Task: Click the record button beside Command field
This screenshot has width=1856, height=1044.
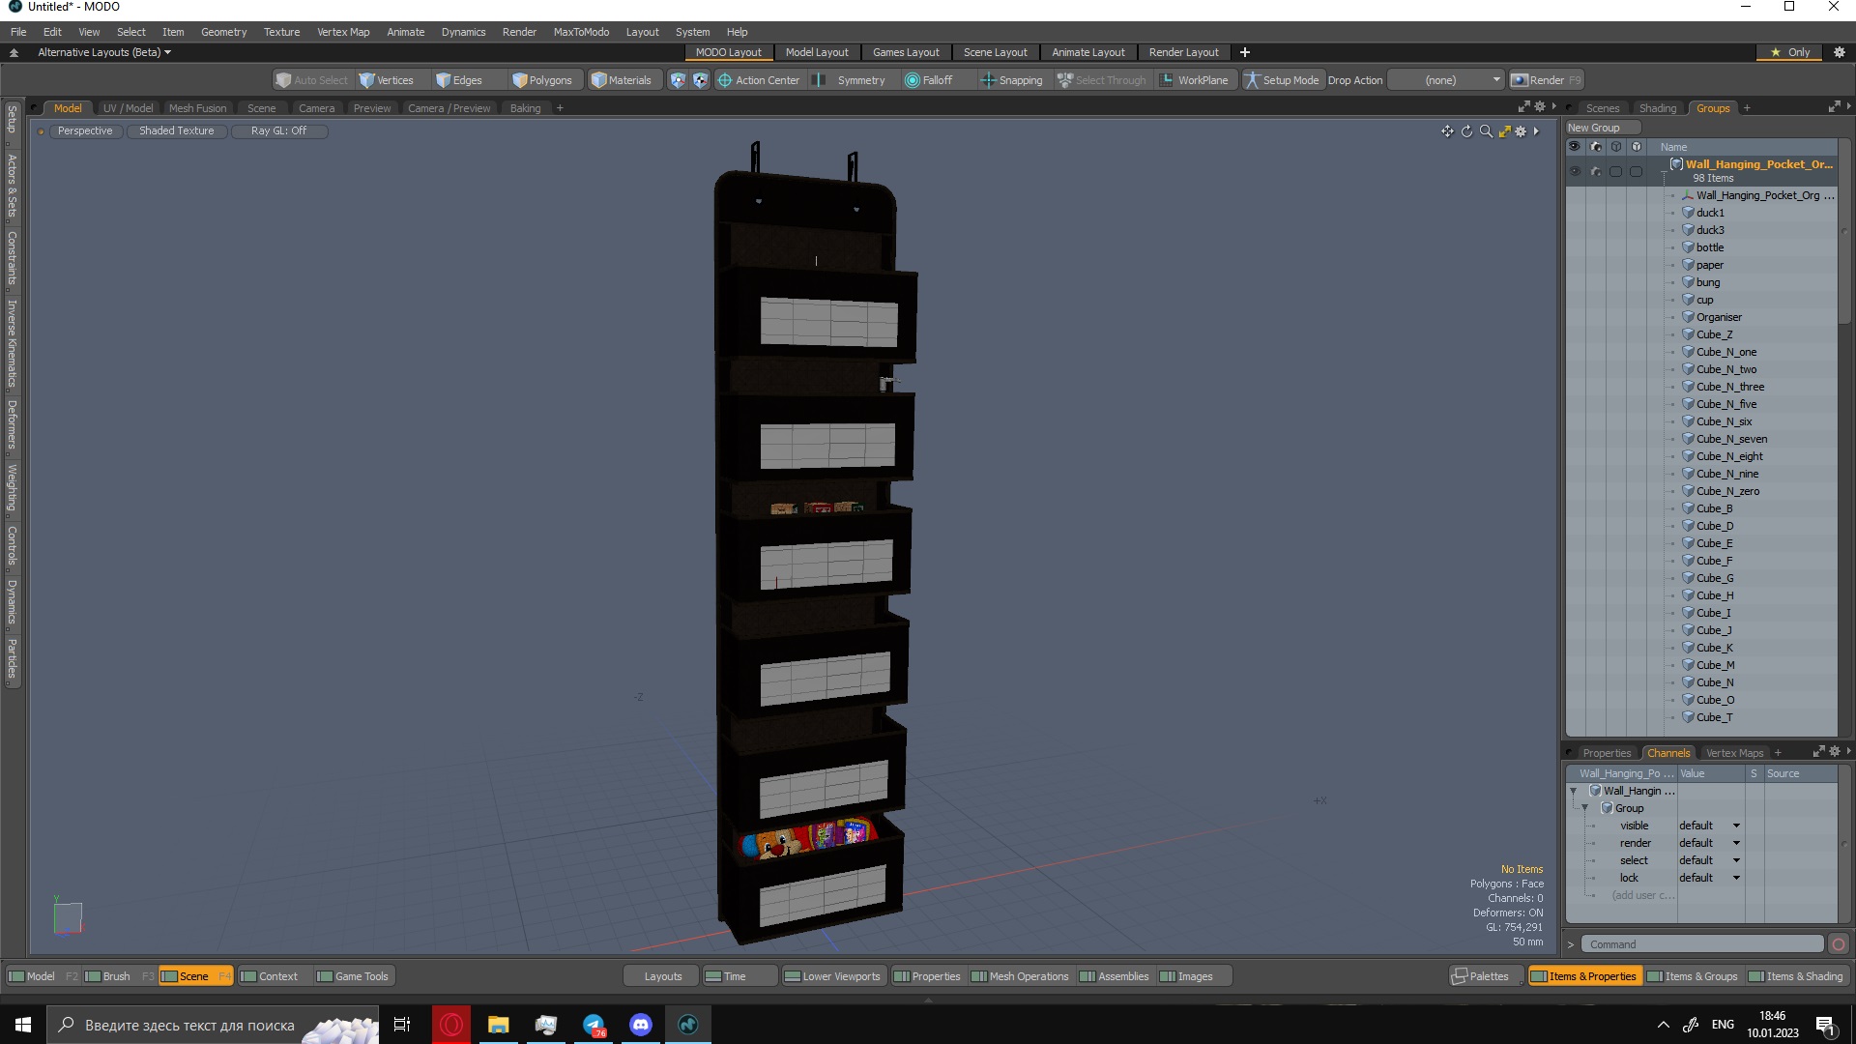Action: 1839,944
